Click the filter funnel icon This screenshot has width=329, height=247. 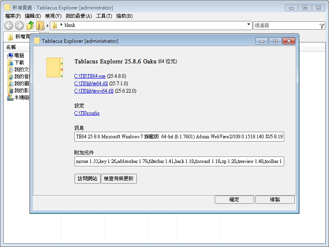tap(322, 26)
